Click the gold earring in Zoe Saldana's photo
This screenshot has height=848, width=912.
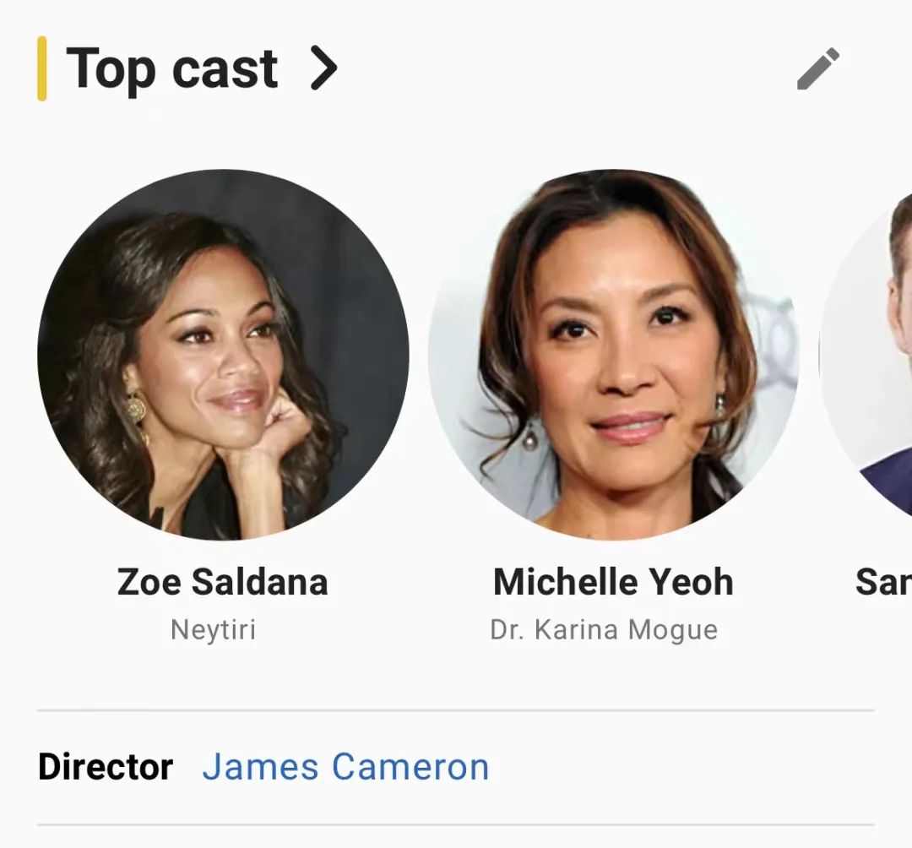pos(135,409)
